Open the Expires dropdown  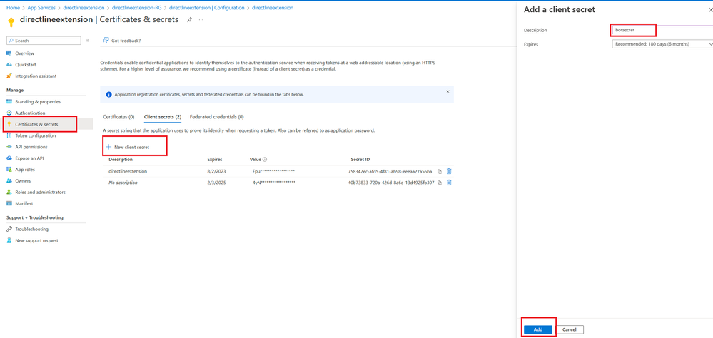click(x=662, y=44)
